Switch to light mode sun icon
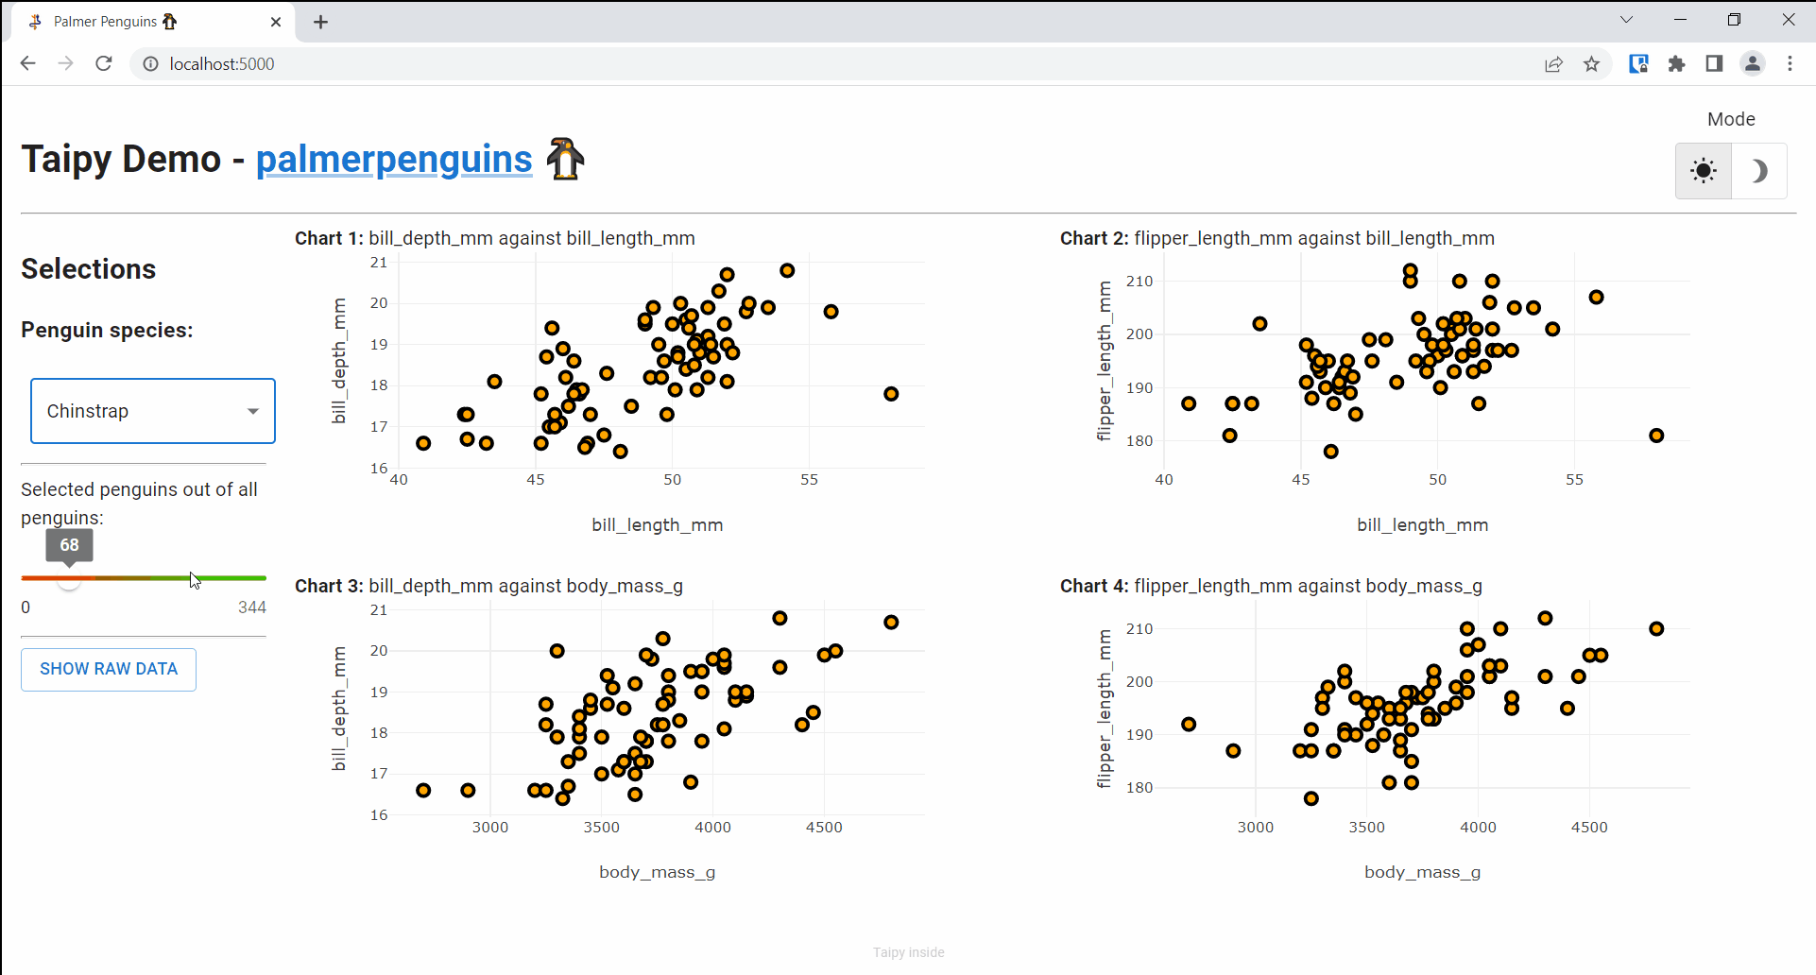1816x975 pixels. (1704, 171)
